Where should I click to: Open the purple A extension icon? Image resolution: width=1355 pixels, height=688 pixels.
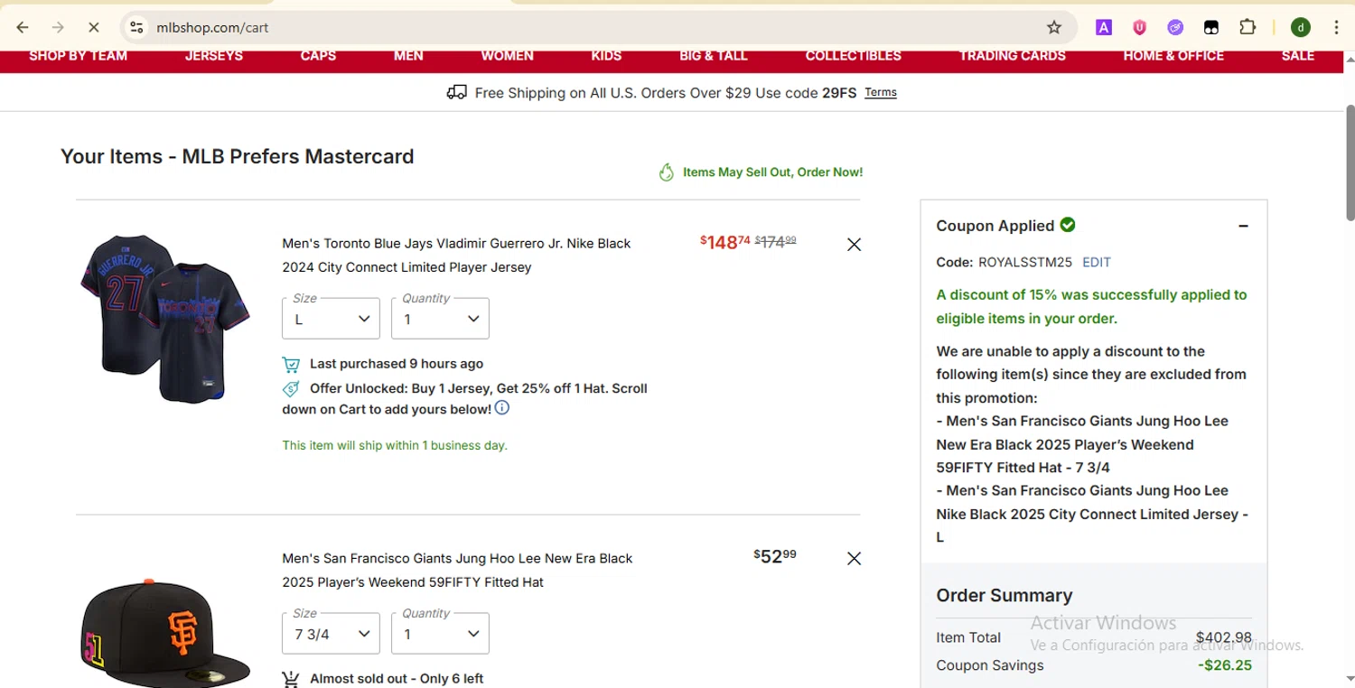pos(1104,27)
